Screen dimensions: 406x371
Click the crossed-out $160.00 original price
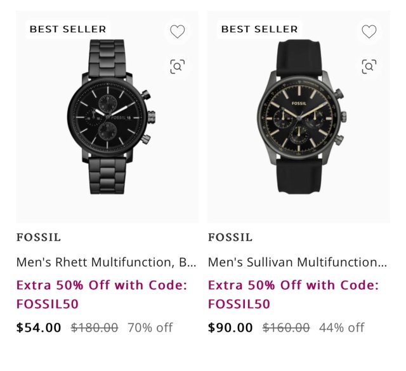pyautogui.click(x=286, y=328)
